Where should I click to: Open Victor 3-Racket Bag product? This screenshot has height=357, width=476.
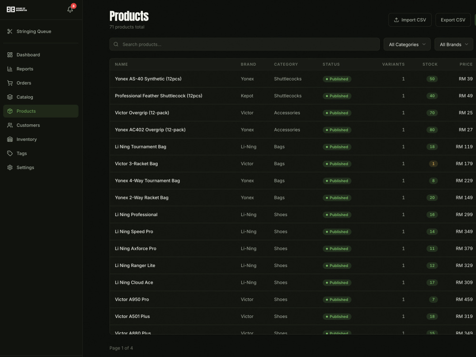click(136, 164)
